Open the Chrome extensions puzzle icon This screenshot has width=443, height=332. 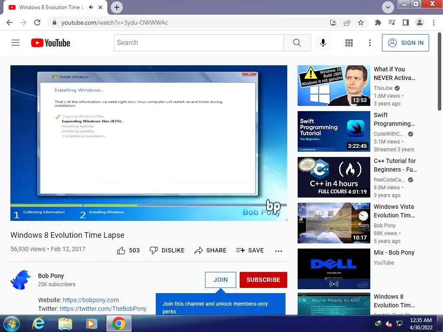(x=378, y=22)
